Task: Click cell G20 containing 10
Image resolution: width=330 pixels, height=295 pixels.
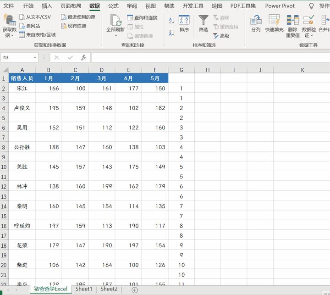Action: point(181,265)
